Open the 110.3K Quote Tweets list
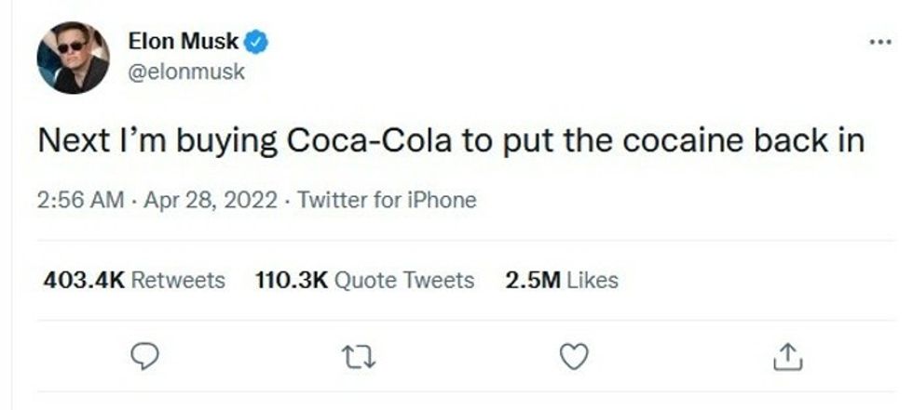This screenshot has height=410, width=913. (363, 280)
